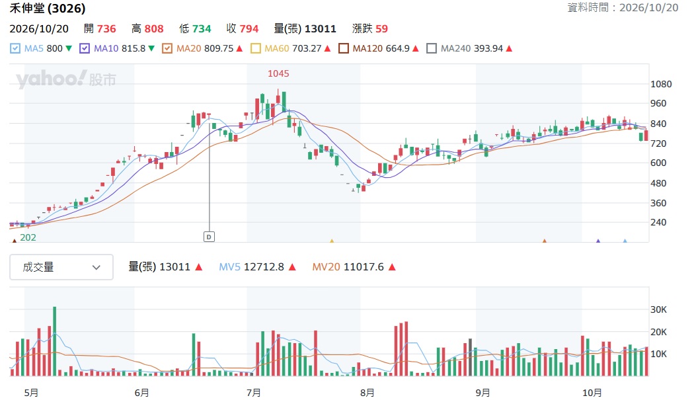The height and width of the screenshot is (400, 688).
Task: Click the 收 794 closing price
Action: point(242,28)
